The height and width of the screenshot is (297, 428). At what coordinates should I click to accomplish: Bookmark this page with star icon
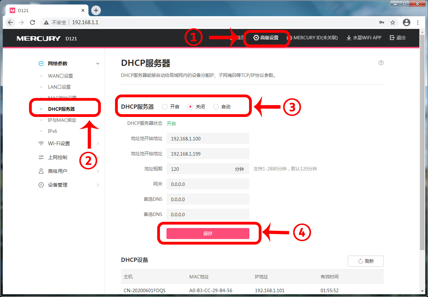(393, 22)
